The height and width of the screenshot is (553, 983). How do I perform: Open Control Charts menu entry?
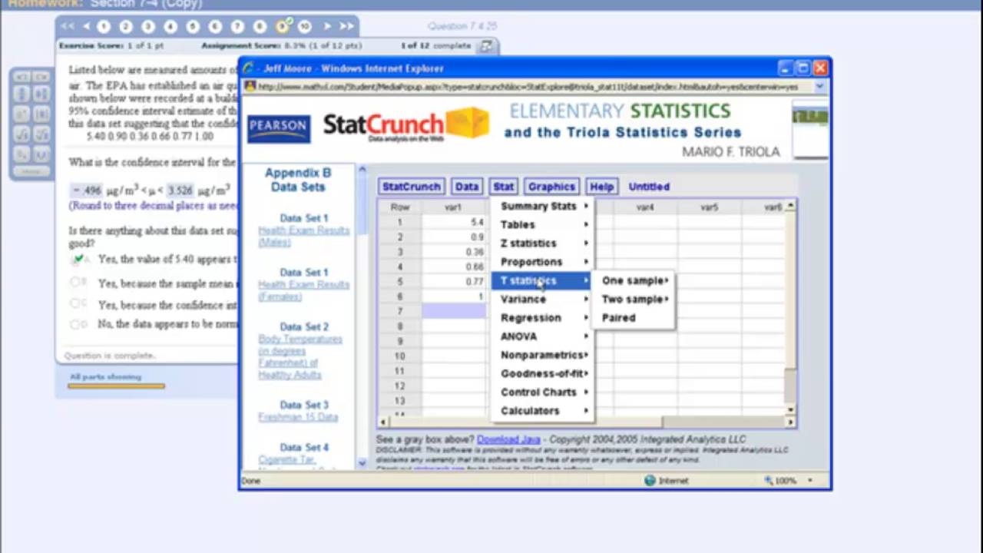pyautogui.click(x=542, y=392)
